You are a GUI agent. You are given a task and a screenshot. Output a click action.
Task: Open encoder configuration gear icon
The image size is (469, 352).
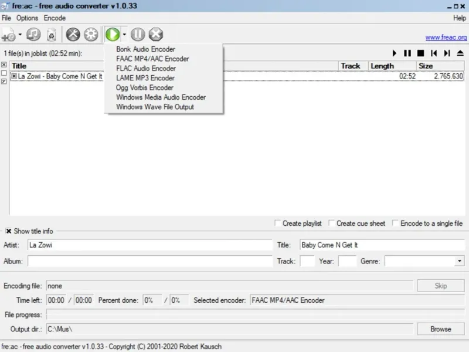[x=91, y=35]
